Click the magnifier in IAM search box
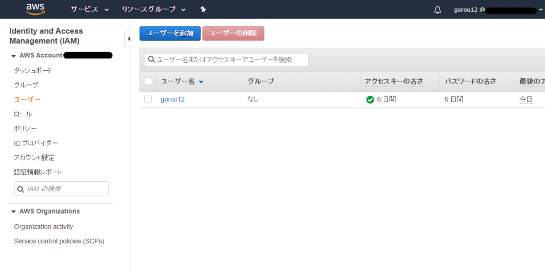Screen dimensions: 545x271 [x=21, y=189]
